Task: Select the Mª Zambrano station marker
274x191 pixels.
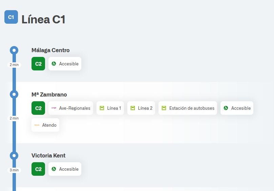Action: click(14, 94)
